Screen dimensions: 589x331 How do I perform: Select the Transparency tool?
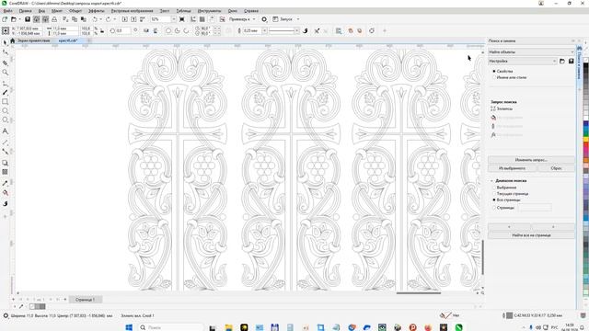5,172
